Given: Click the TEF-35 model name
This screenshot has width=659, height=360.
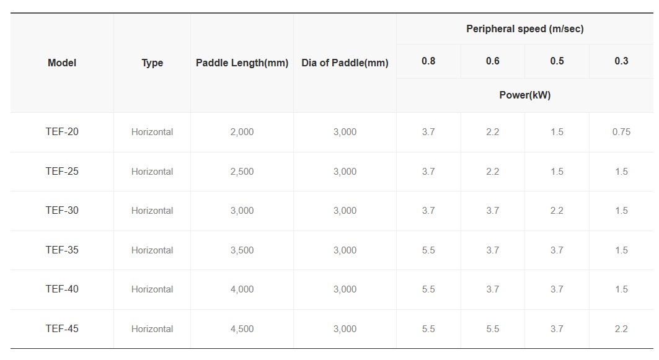Looking at the screenshot, I should coord(62,250).
